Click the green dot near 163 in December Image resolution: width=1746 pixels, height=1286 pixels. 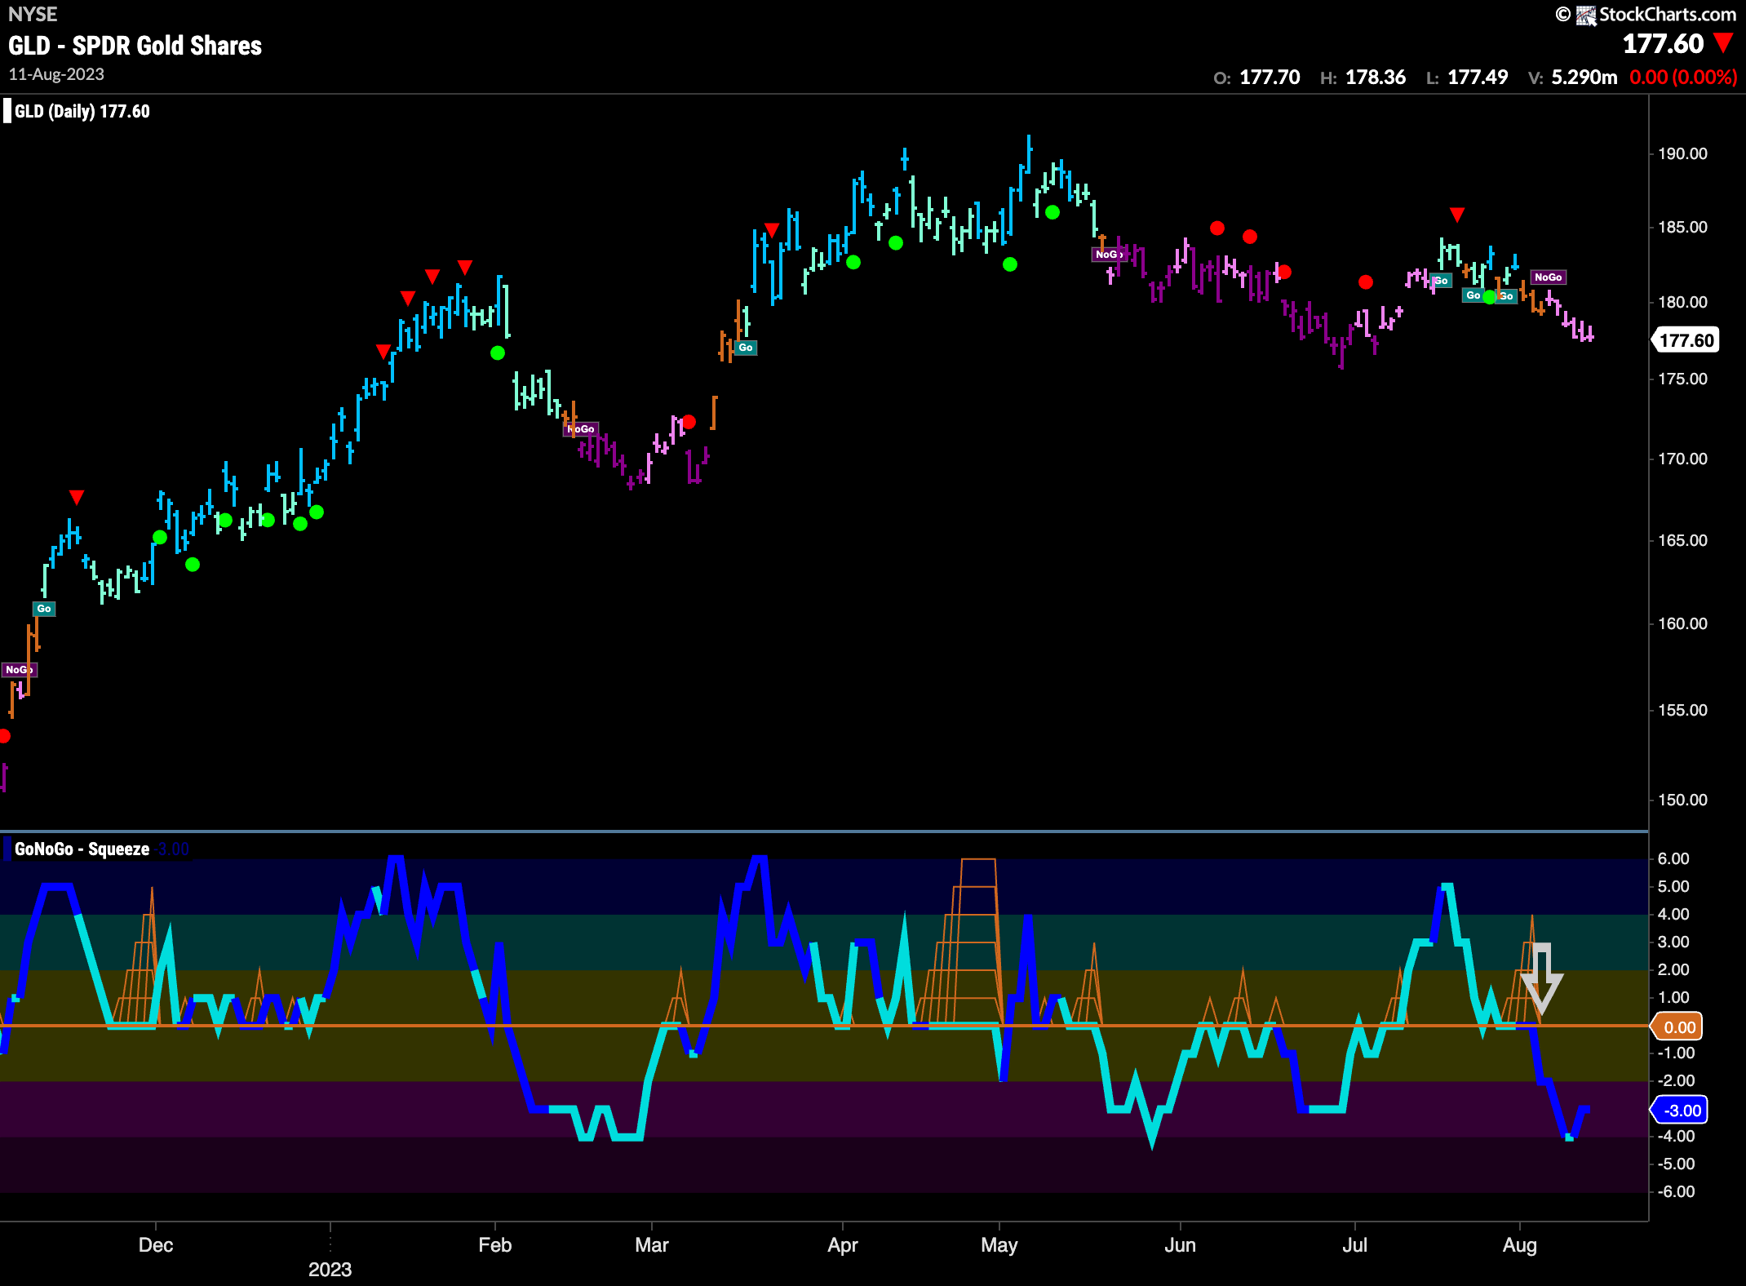point(193,565)
